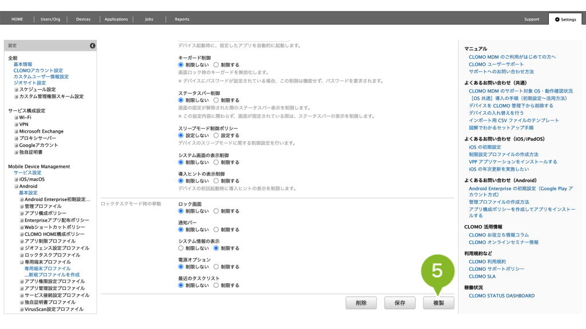Expand the アプリ制限プロファイル node icon
This screenshot has width=586, height=329.
tap(22, 241)
